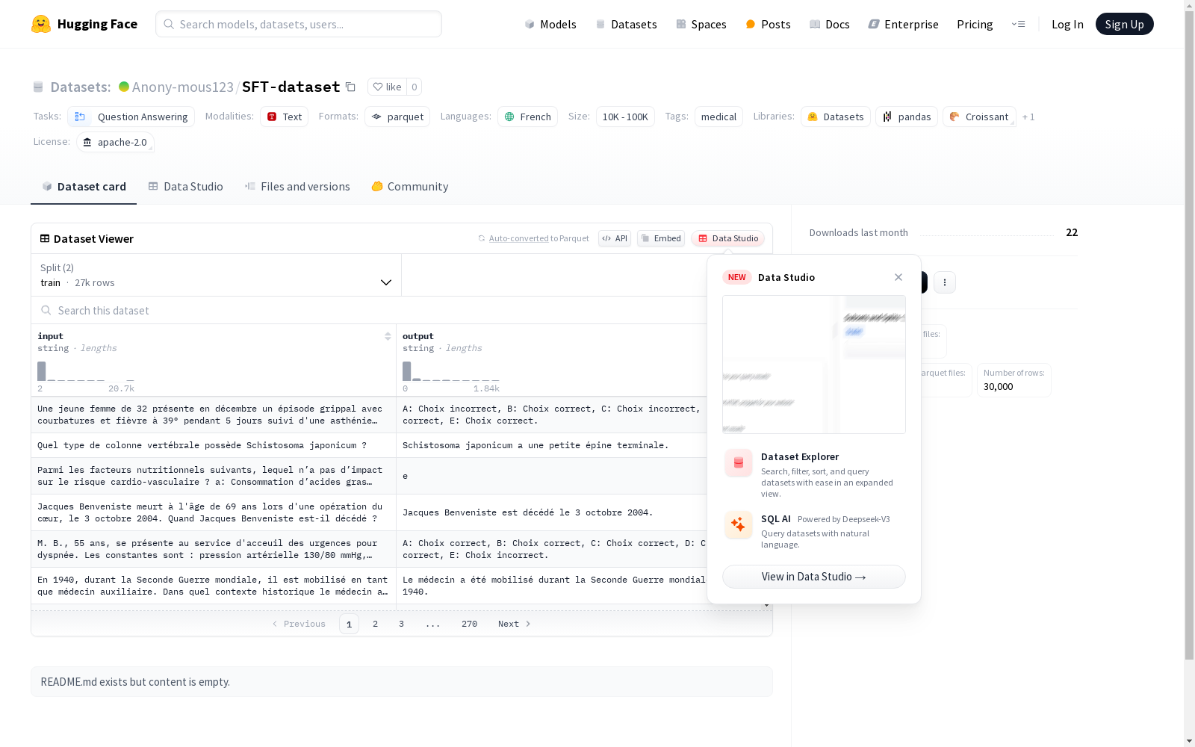Open the Datasets page

coord(626,24)
